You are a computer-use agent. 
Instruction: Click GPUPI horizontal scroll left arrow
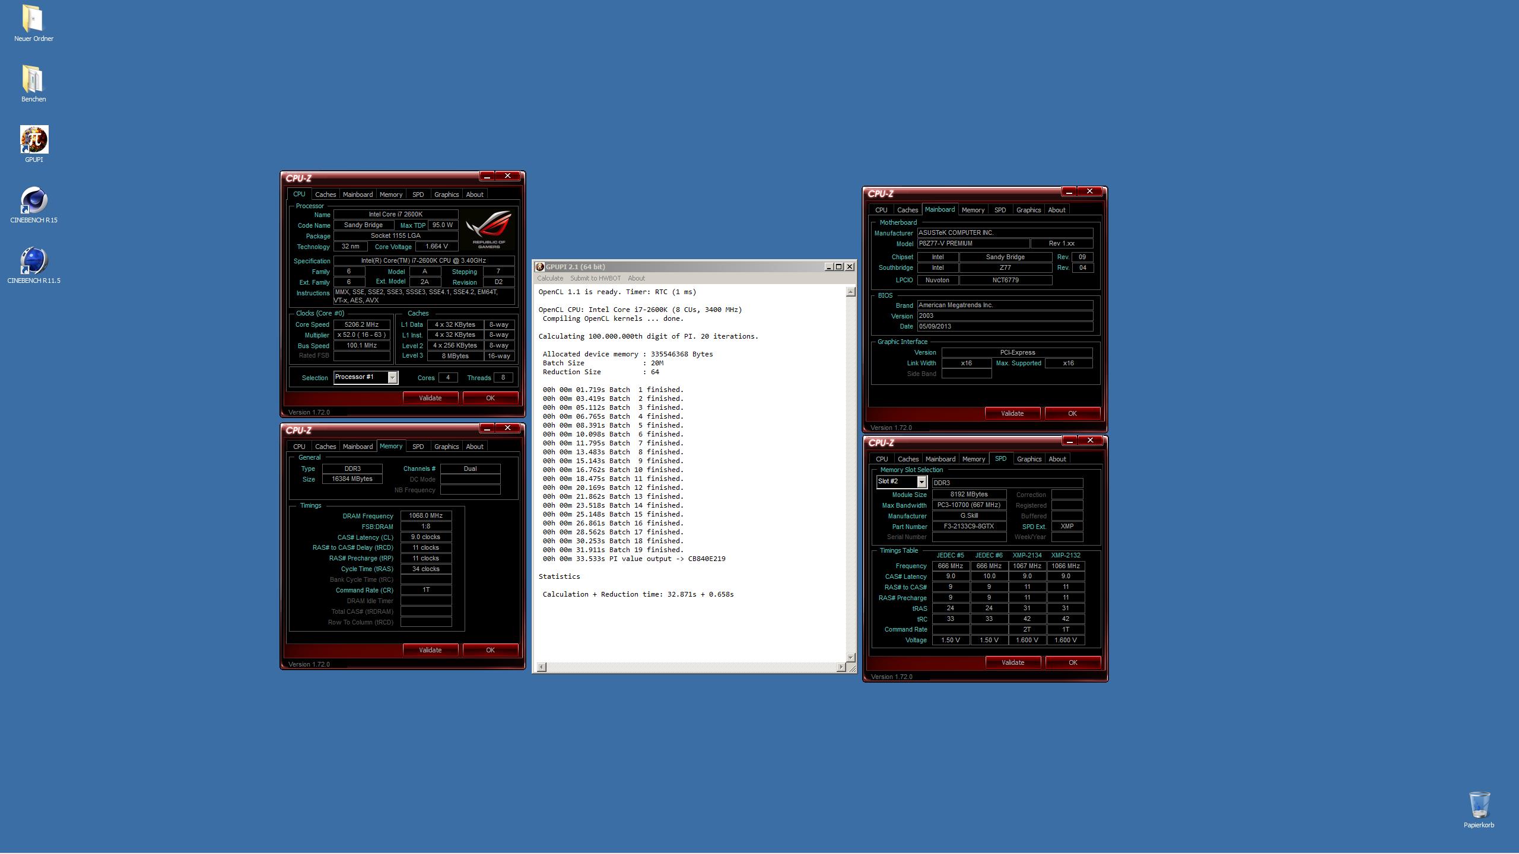pyautogui.click(x=541, y=667)
